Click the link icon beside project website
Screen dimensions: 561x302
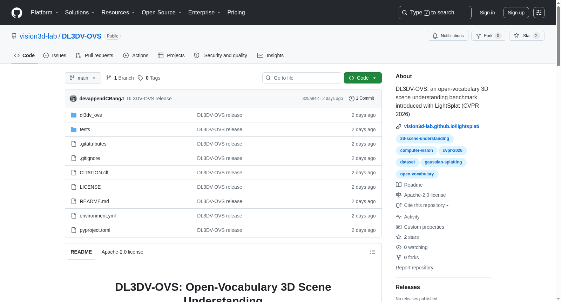[399, 127]
